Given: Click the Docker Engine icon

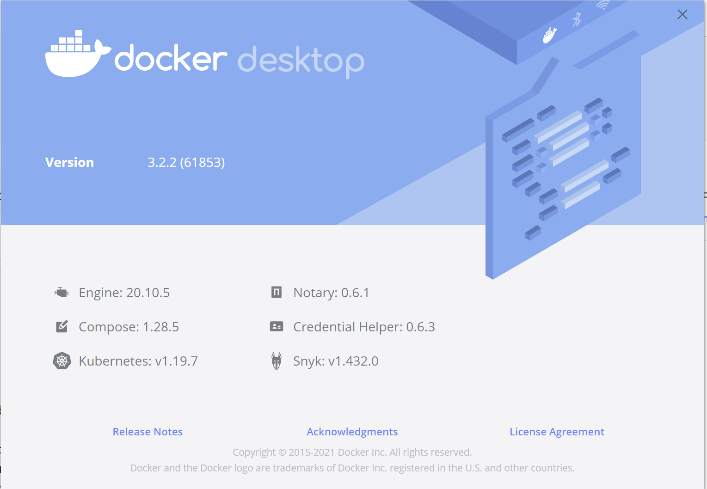Looking at the screenshot, I should coord(61,292).
